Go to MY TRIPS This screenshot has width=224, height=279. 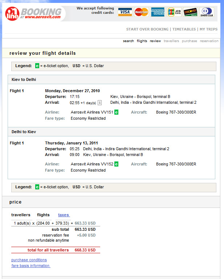(x=208, y=29)
